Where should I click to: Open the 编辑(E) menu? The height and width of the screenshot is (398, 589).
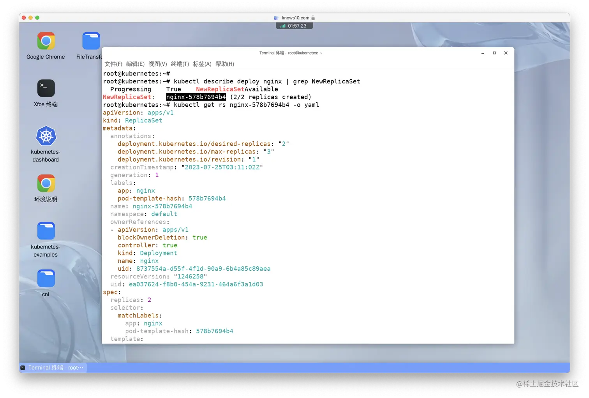tap(135, 64)
